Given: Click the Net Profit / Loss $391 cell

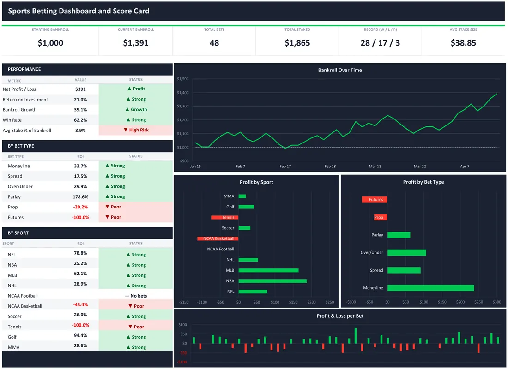Looking at the screenshot, I should (80, 89).
